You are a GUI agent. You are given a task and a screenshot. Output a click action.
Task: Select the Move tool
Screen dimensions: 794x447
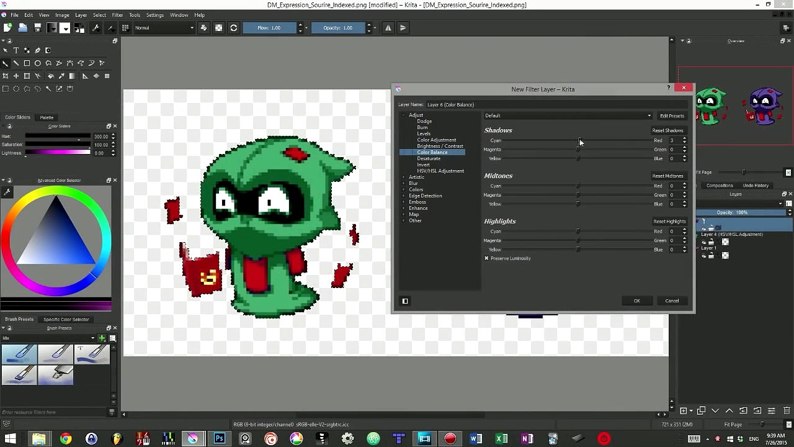(16, 76)
